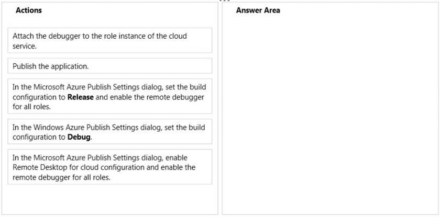
Task: Click the bold word Release
Action: coord(81,97)
